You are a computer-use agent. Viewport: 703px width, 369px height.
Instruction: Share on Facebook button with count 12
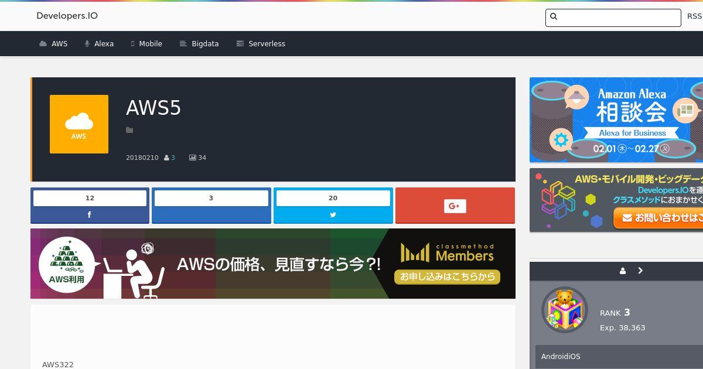(x=90, y=206)
